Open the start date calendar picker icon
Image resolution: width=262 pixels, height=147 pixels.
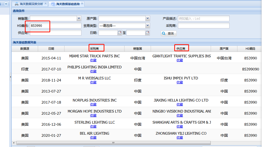[120, 32]
